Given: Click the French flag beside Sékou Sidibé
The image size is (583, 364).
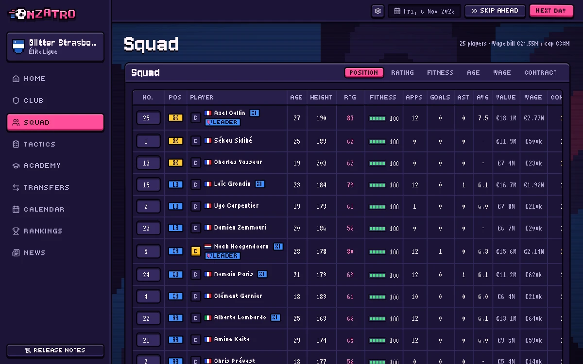Looking at the screenshot, I should click(208, 141).
